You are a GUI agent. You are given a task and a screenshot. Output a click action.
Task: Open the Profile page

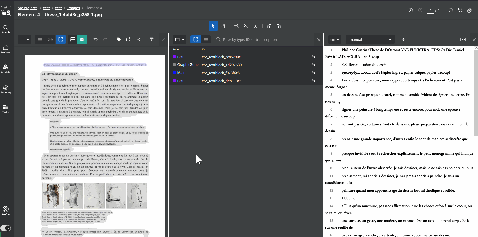point(6,211)
